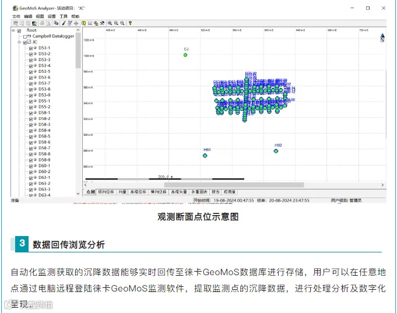The width and height of the screenshot is (397, 313).
Task: Collapse the Root tree node
Action: (x=13, y=31)
